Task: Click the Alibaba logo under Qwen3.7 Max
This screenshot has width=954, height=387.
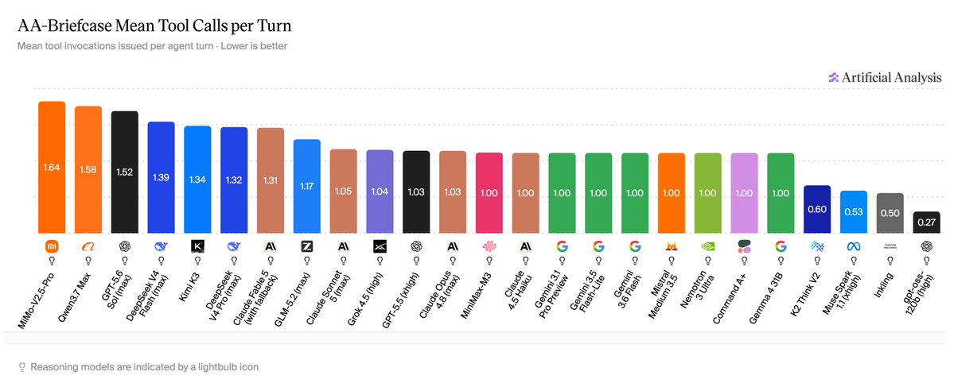Action: pos(88,246)
